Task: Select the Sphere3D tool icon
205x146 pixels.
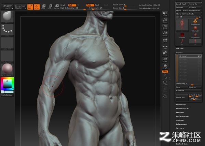Action: (195, 29)
